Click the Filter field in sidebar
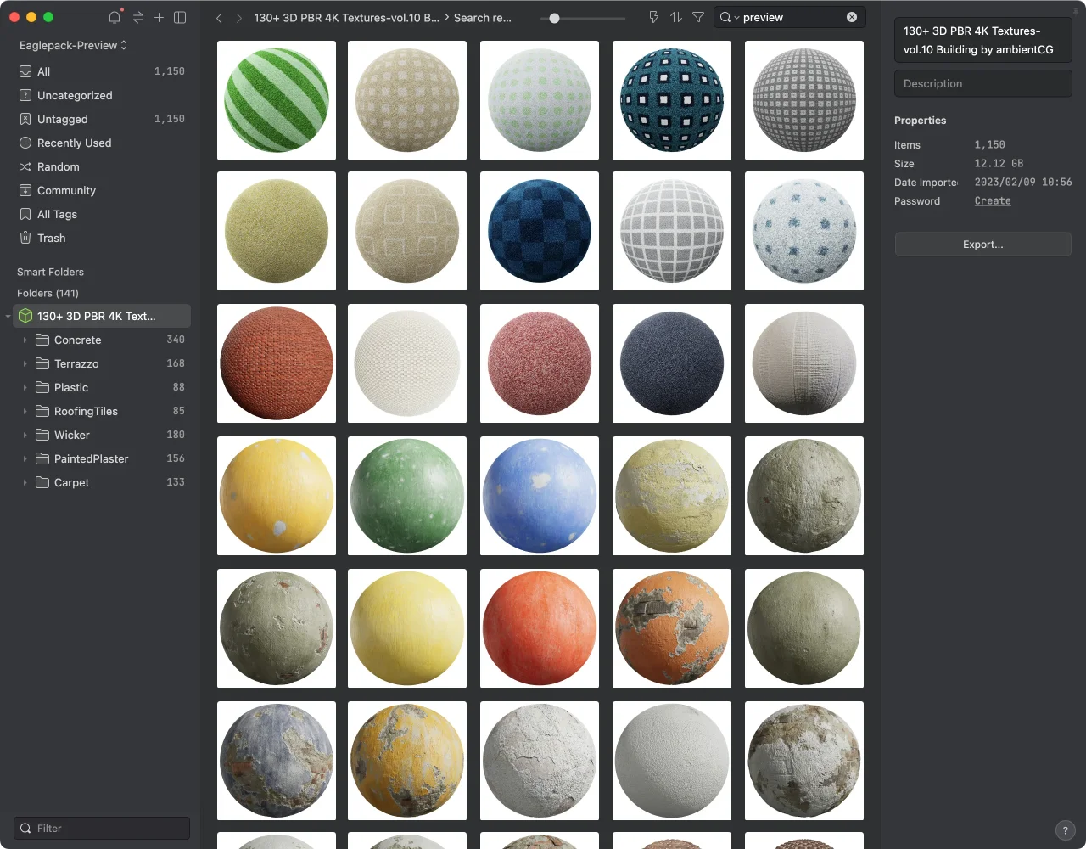The image size is (1086, 849). pyautogui.click(x=102, y=828)
